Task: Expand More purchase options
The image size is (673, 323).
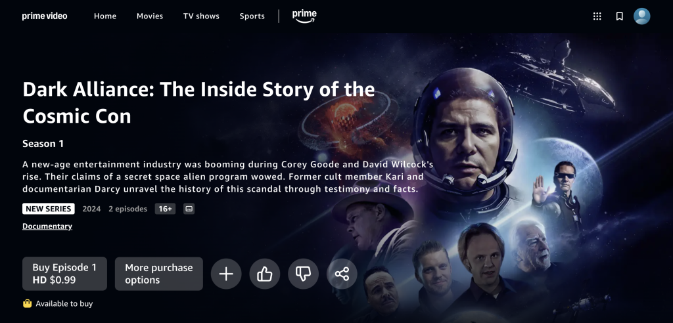Action: [159, 274]
